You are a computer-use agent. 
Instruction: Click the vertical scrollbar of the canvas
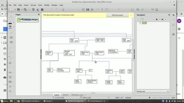point(133,50)
